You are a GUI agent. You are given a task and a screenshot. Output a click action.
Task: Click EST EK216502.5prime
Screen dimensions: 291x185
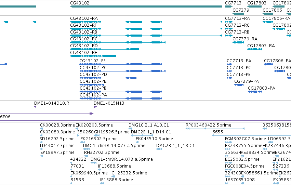[x=99, y=139]
